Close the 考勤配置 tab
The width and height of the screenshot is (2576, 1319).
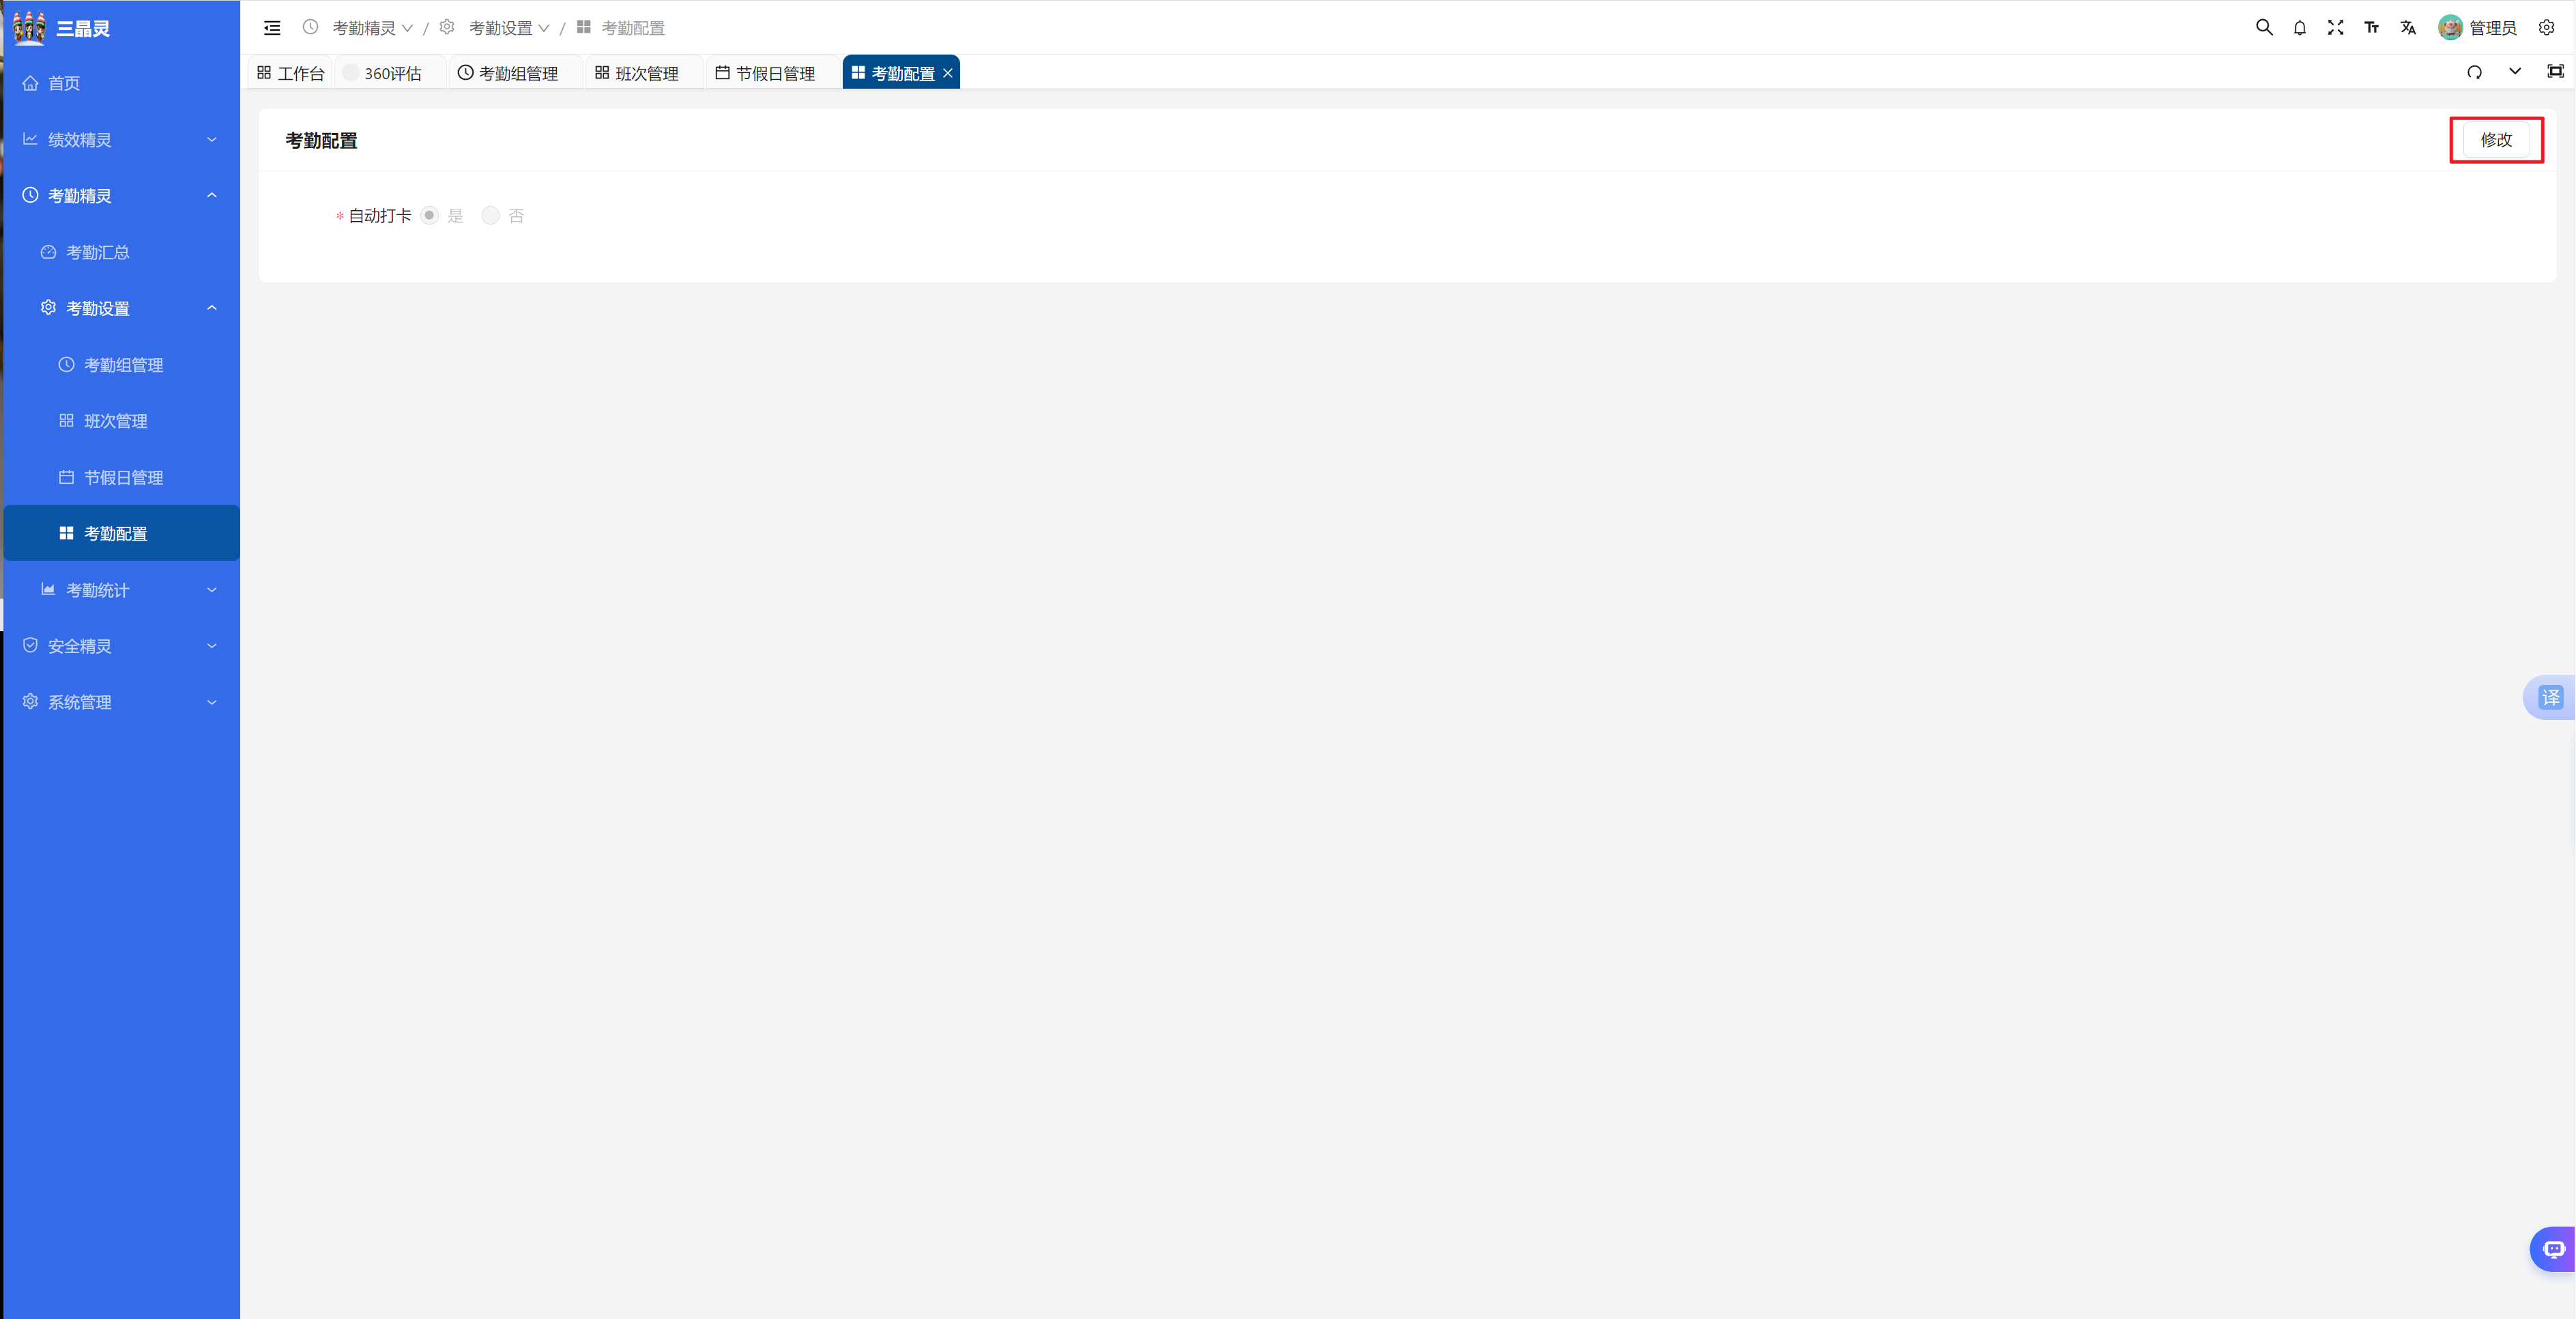(x=947, y=72)
